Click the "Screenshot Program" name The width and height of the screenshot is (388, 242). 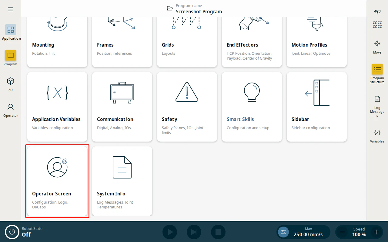199,11
